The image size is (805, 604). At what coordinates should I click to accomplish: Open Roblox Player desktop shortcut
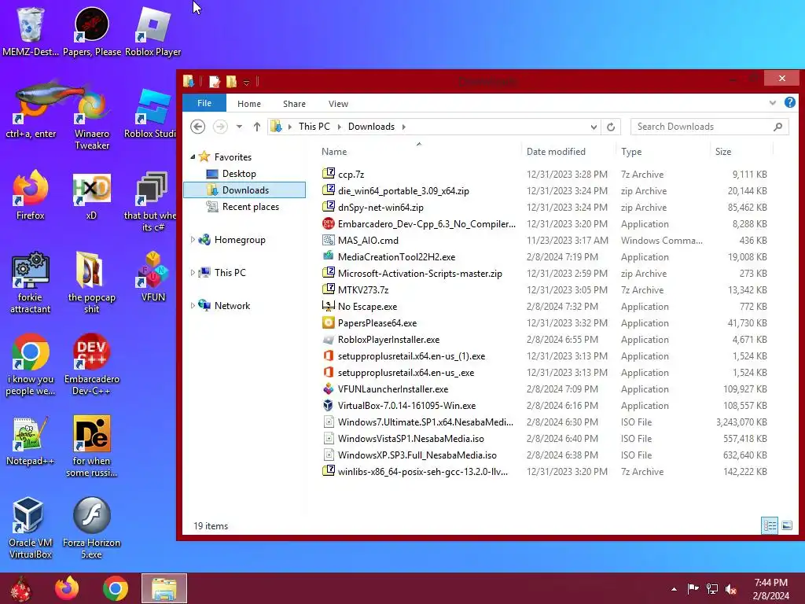153,31
